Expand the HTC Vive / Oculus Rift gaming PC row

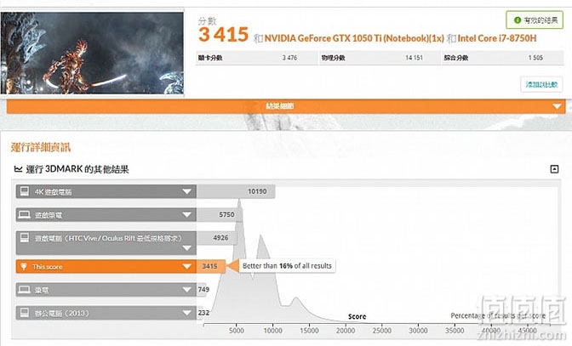click(186, 248)
